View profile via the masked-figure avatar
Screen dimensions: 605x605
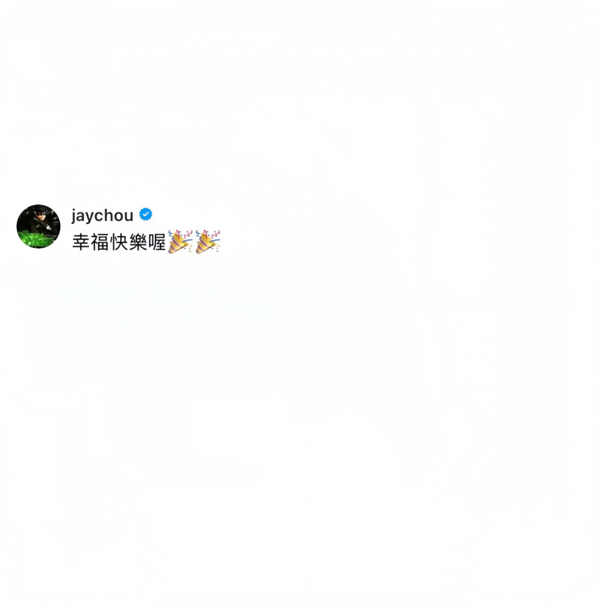click(38, 226)
